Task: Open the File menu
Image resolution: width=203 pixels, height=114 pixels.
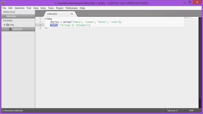Action: tap(4, 8)
